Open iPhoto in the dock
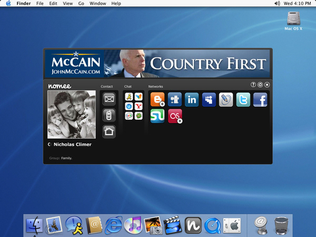This screenshot has width=316, height=237. [x=153, y=225]
